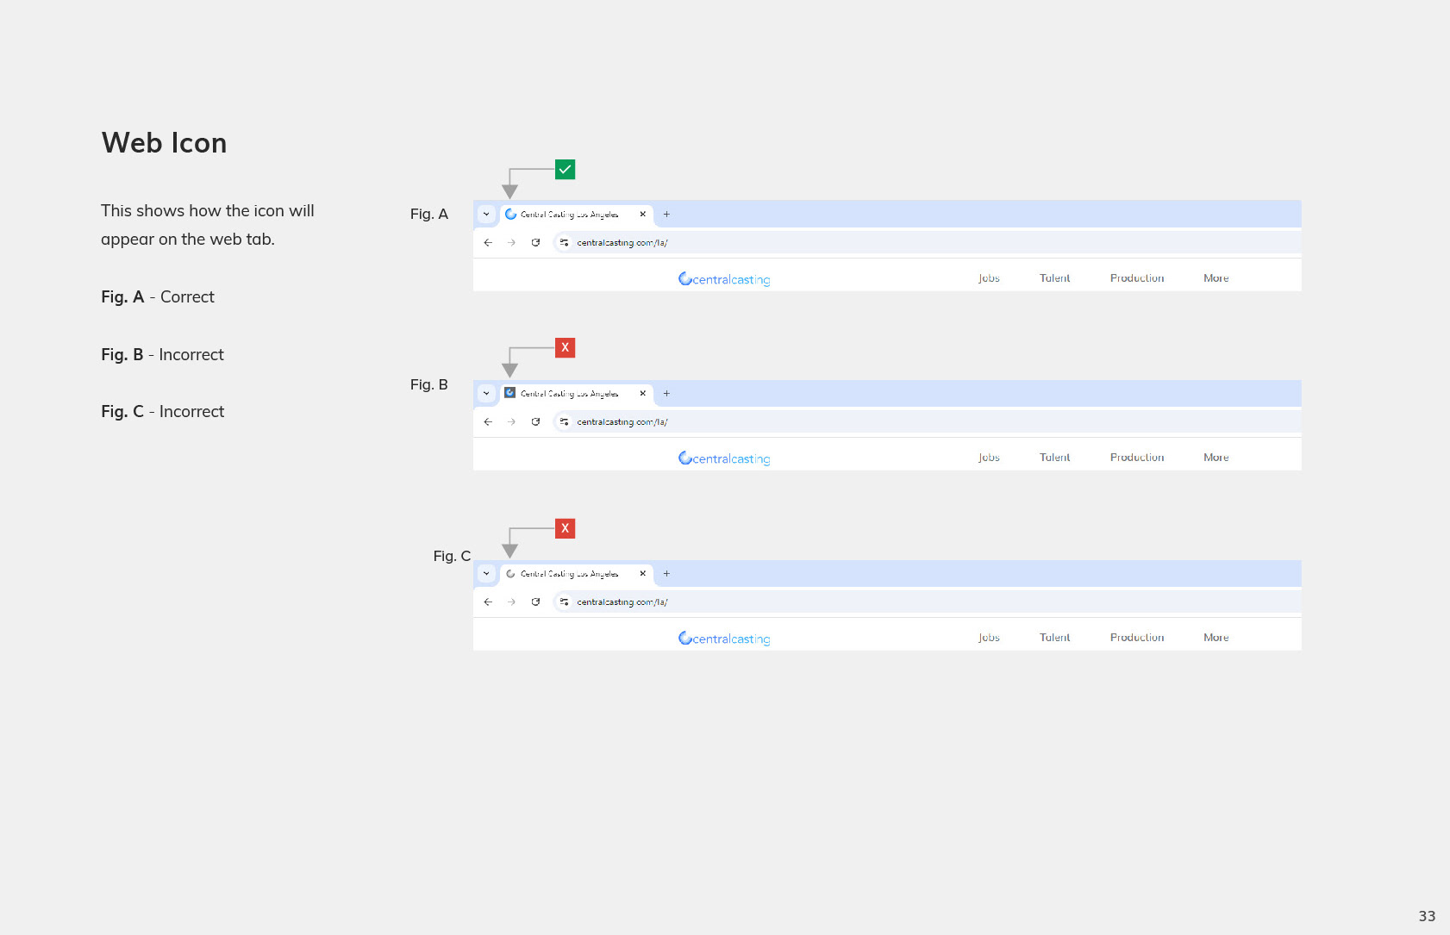This screenshot has height=935, width=1450.
Task: Select the Central Casting Los Angeles tab in Fig. A
Action: [x=577, y=215]
